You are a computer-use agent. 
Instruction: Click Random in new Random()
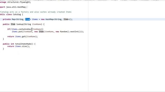pos(63,32)
